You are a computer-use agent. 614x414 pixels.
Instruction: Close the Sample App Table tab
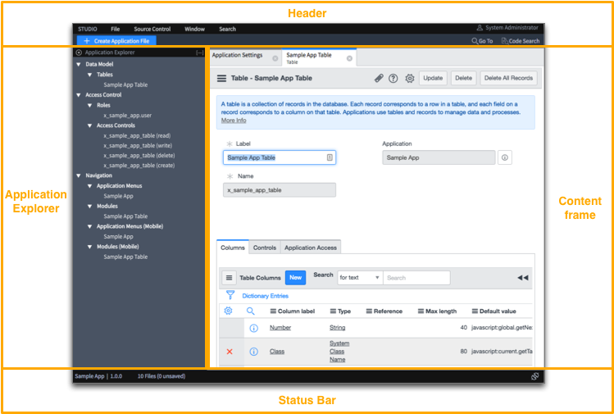coord(349,58)
